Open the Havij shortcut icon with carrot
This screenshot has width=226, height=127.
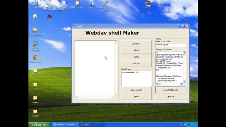[106, 5]
